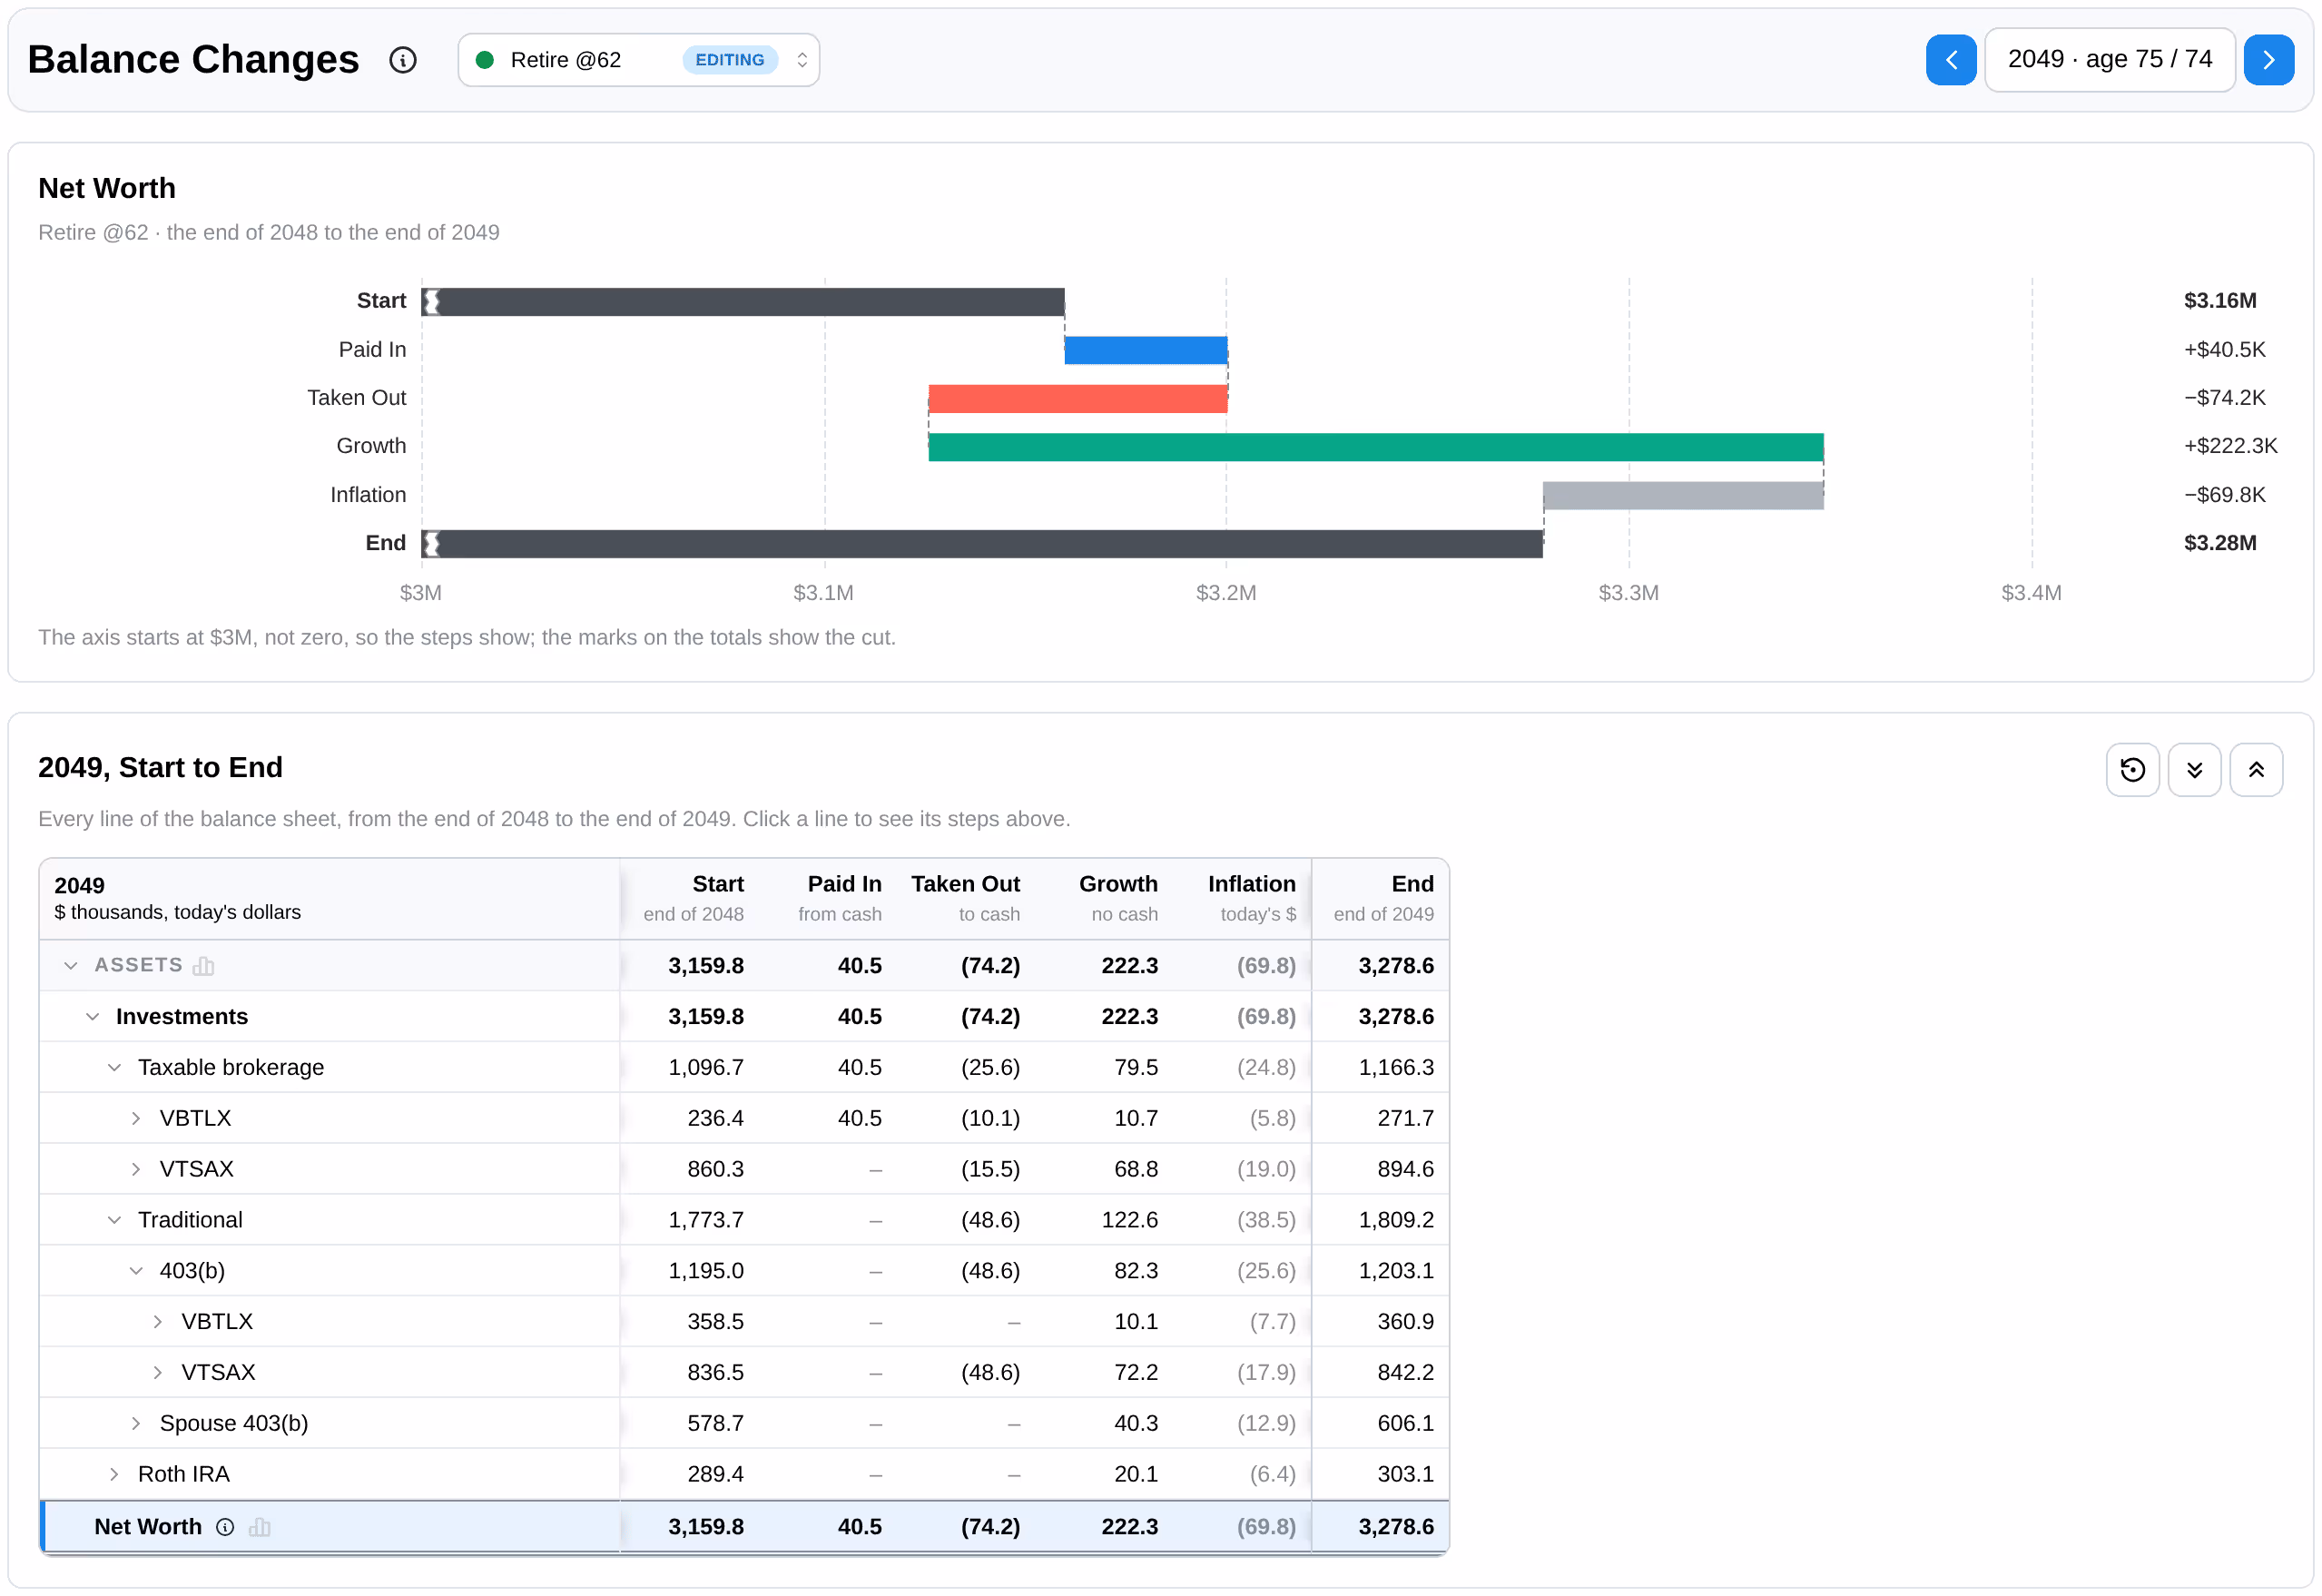
Task: Select the Net Worth table row
Action: click(743, 1526)
